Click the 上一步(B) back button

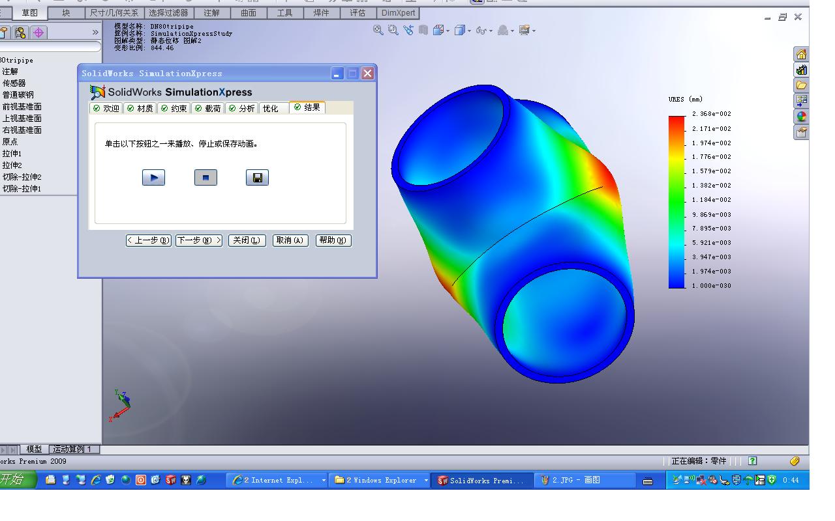(148, 240)
